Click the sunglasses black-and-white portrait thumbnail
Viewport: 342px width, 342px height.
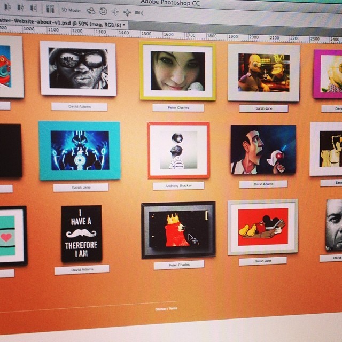[x=78, y=68]
